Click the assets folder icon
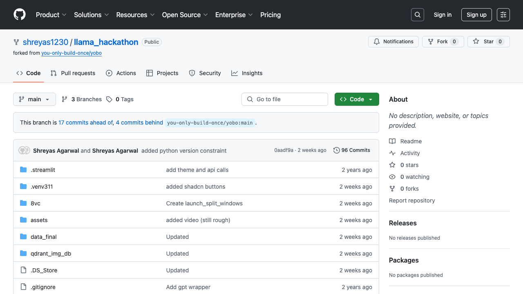The width and height of the screenshot is (523, 294). (x=23, y=220)
